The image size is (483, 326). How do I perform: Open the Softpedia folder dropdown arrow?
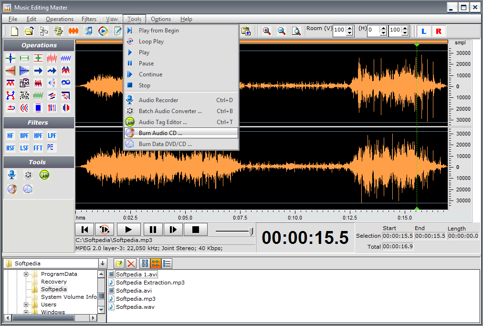pos(103,263)
